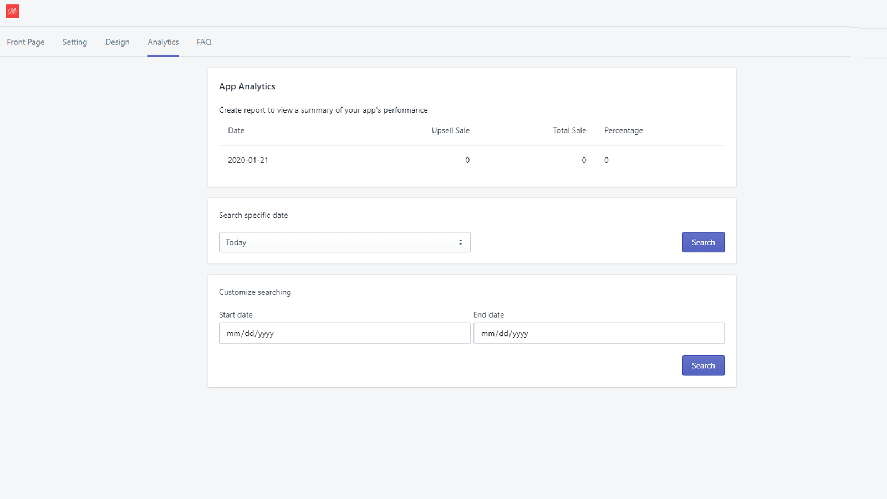Click the Upsell Sale column header
The height and width of the screenshot is (499, 887).
tap(451, 130)
